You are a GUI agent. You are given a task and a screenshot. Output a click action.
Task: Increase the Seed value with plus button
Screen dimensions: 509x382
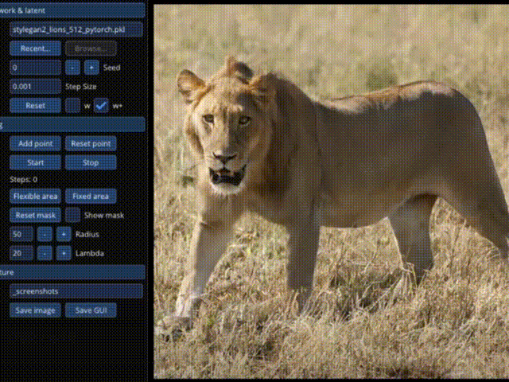coord(91,68)
